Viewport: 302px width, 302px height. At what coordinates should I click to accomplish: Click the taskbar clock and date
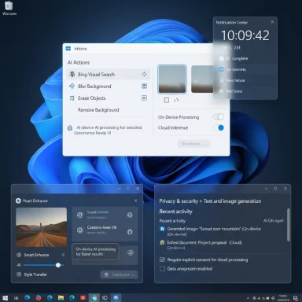tap(283, 298)
